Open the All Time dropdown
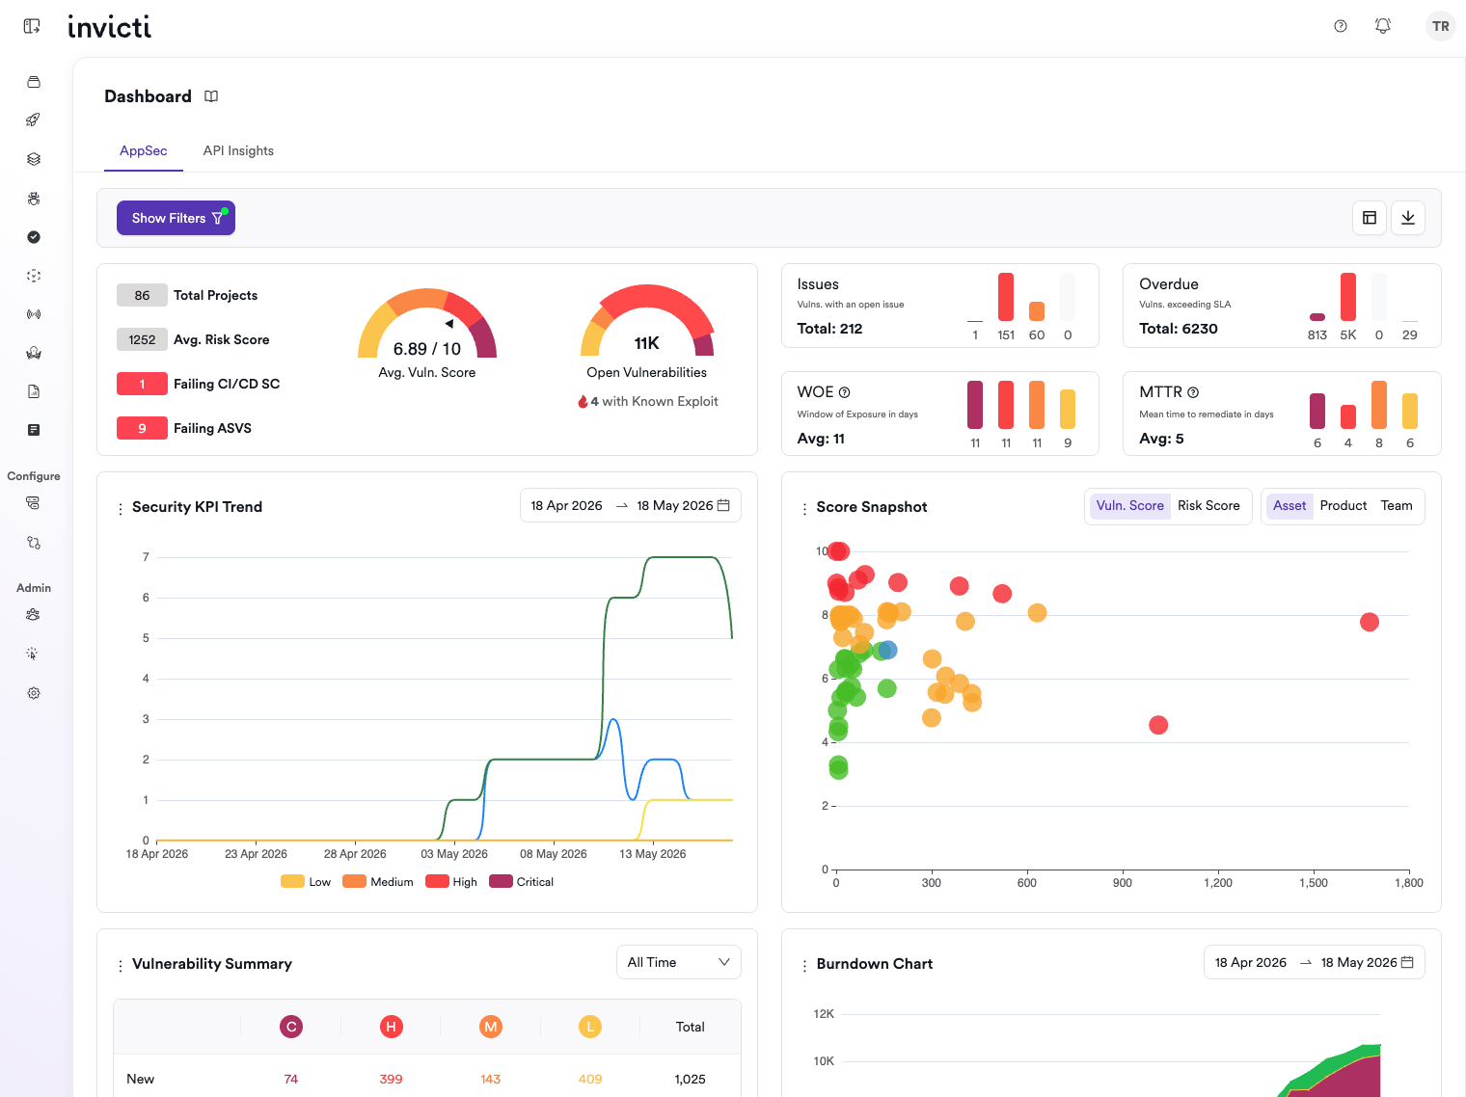The image size is (1466, 1097). coord(679,962)
